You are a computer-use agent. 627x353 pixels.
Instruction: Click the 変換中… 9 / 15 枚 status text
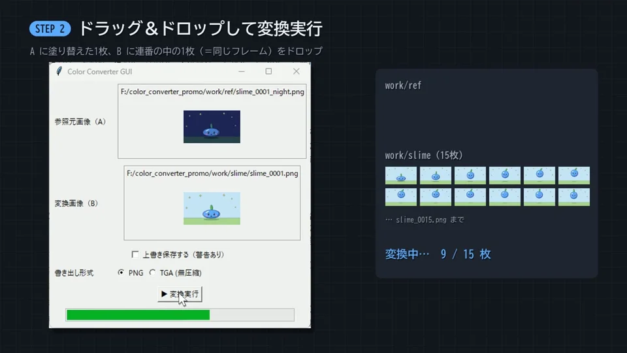click(438, 254)
